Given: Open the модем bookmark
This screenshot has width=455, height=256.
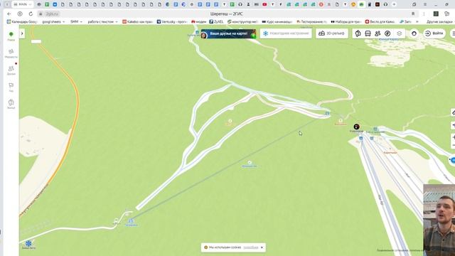Looking at the screenshot, I should pyautogui.click(x=199, y=22).
